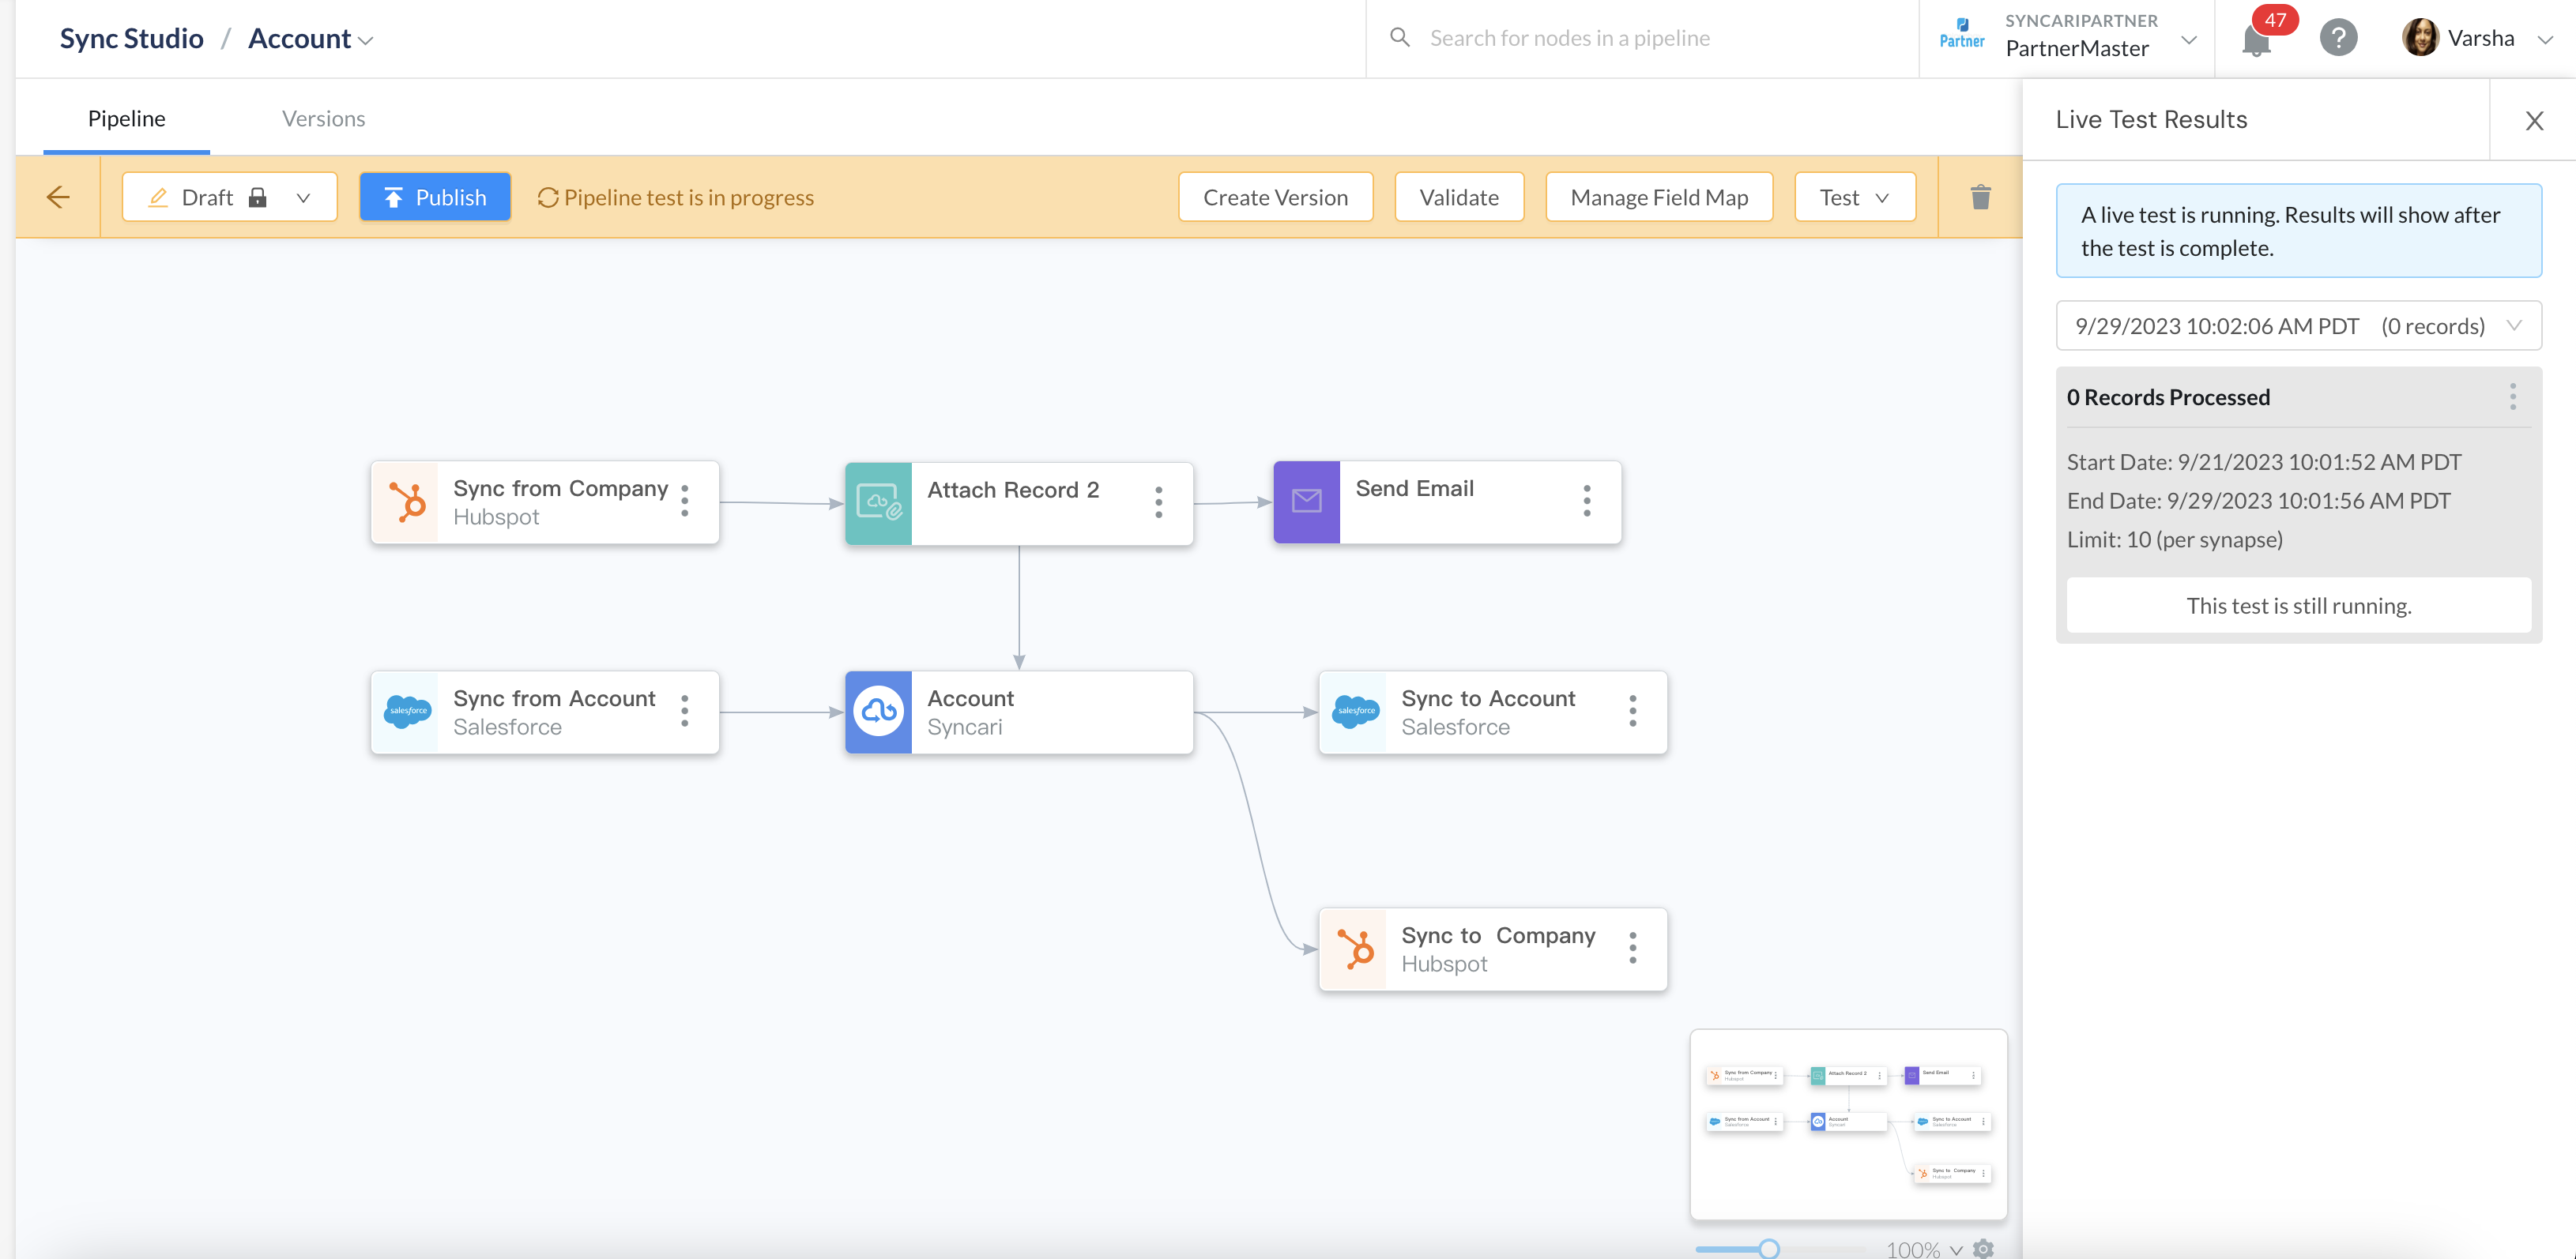Open options menu for Send Email node
Image resolution: width=2576 pixels, height=1259 pixels.
[1587, 501]
